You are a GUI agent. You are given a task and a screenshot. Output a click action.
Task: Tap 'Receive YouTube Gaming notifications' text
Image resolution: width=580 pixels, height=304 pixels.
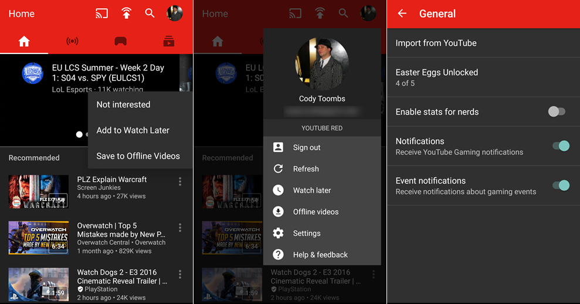[459, 152]
